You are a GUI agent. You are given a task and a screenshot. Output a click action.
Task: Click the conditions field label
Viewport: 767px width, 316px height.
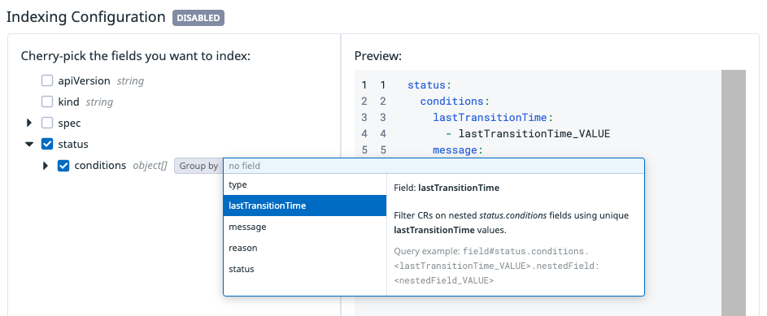coord(100,166)
